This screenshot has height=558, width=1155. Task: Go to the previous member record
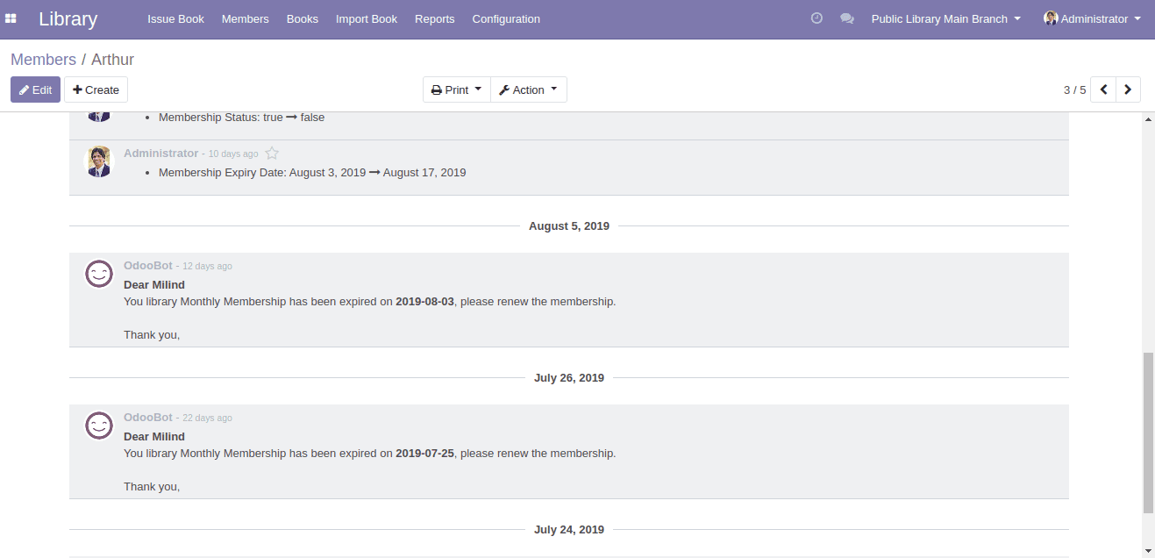click(1103, 89)
